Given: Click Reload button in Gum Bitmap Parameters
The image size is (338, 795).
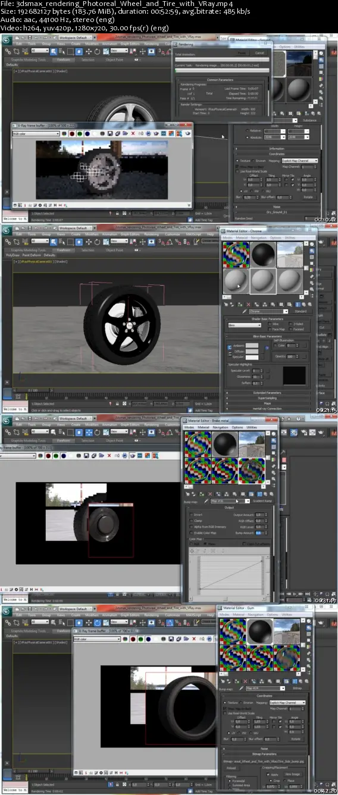Looking at the screenshot, I should click(231, 768).
